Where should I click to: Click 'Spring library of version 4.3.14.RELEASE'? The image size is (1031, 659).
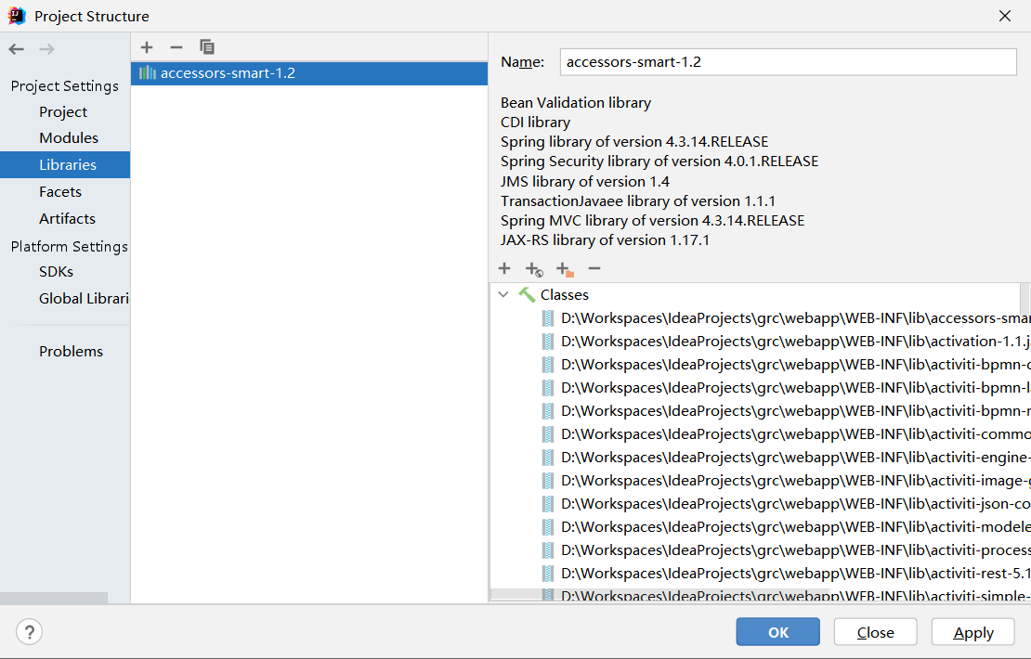[633, 142]
